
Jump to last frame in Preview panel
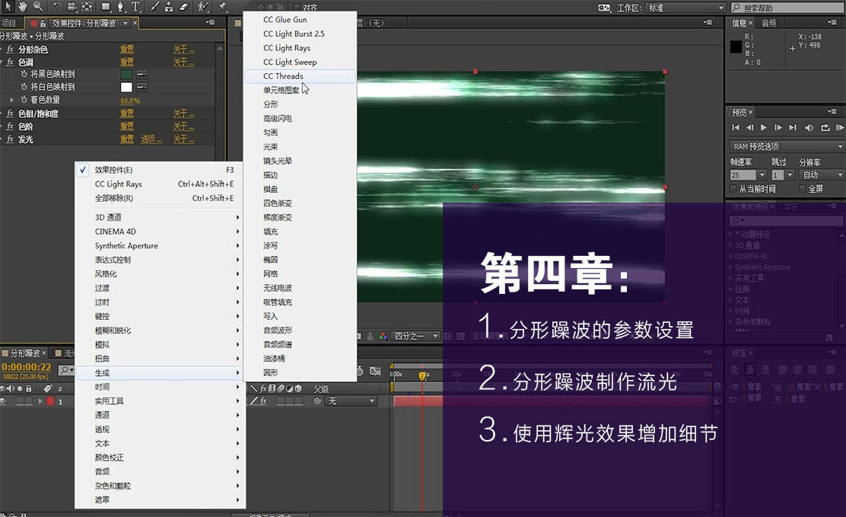coord(793,127)
